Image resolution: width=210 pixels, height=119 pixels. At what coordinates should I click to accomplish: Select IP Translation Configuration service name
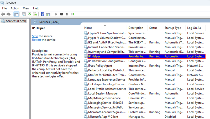tap(107, 61)
